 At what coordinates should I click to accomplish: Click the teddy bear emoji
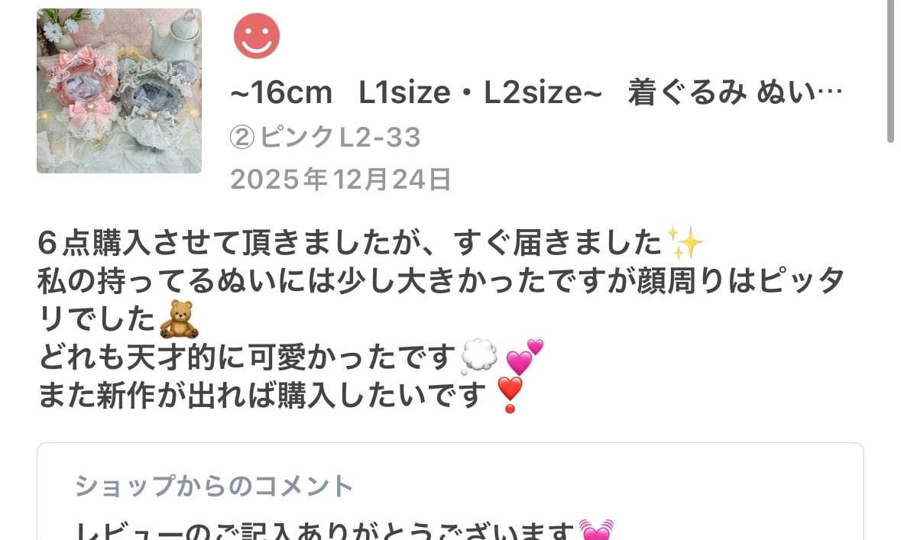coord(179,319)
